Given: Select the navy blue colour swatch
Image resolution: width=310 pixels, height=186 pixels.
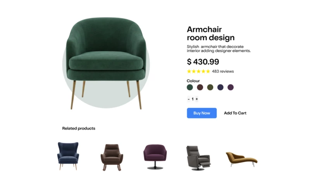Looking at the screenshot, I should point(220,87).
